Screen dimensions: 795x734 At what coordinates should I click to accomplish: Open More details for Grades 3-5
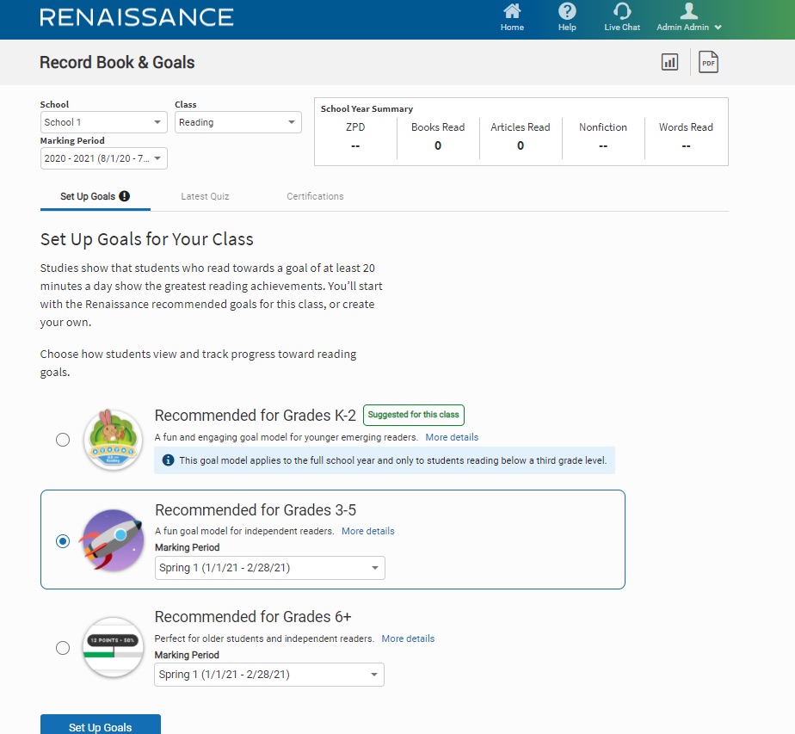coord(367,531)
